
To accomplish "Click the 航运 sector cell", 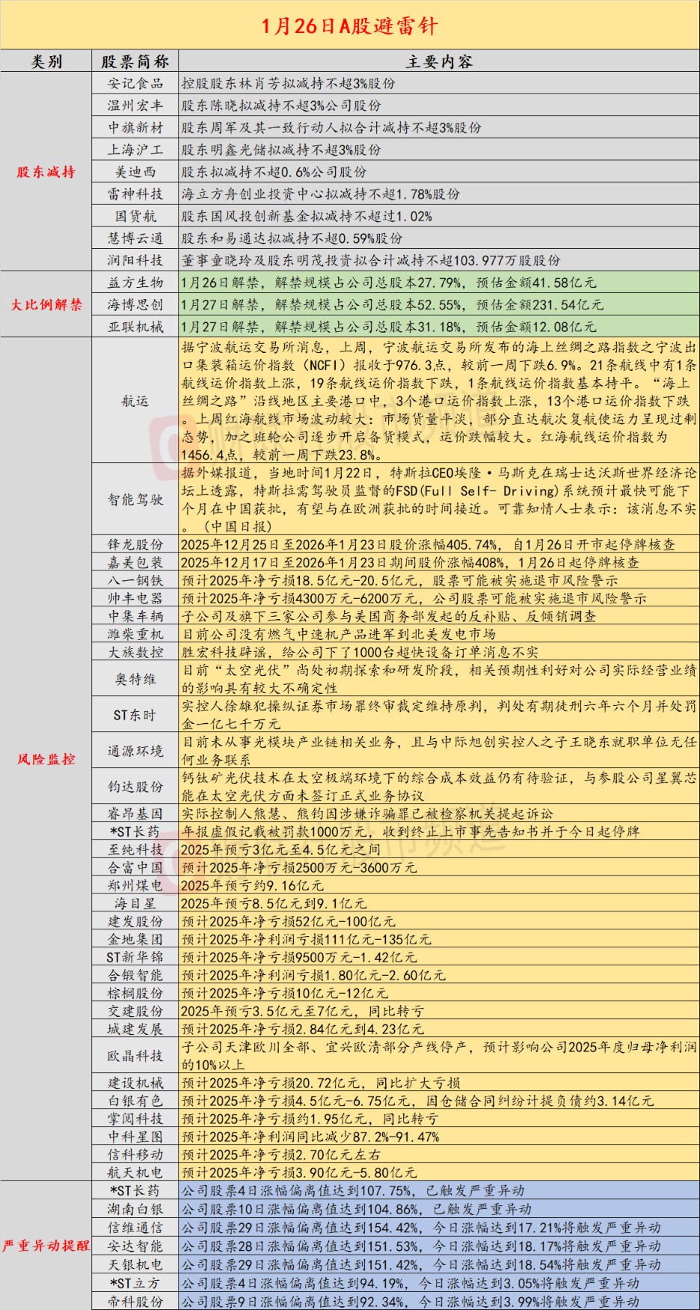I will coord(135,400).
